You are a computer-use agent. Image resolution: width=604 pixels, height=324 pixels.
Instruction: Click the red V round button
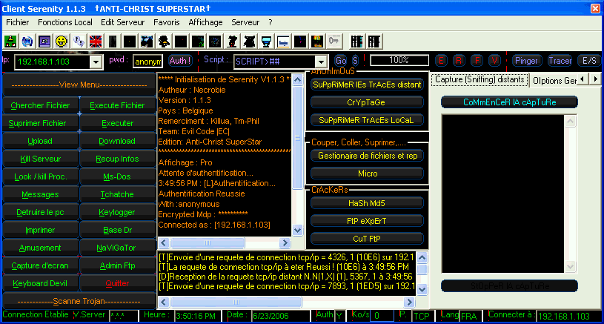point(494,61)
